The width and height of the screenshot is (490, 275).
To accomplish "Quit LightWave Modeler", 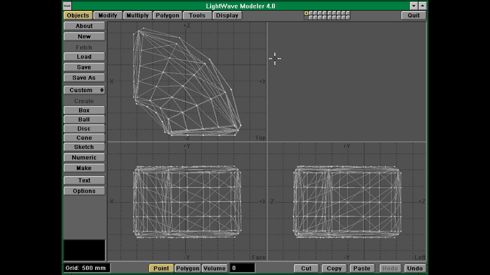I will pyautogui.click(x=413, y=15).
